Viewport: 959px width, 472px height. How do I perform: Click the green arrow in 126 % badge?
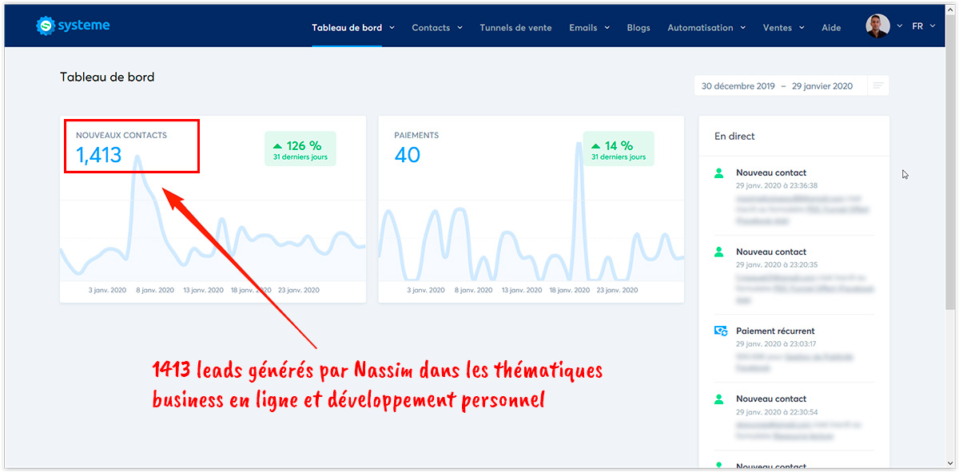click(x=277, y=146)
